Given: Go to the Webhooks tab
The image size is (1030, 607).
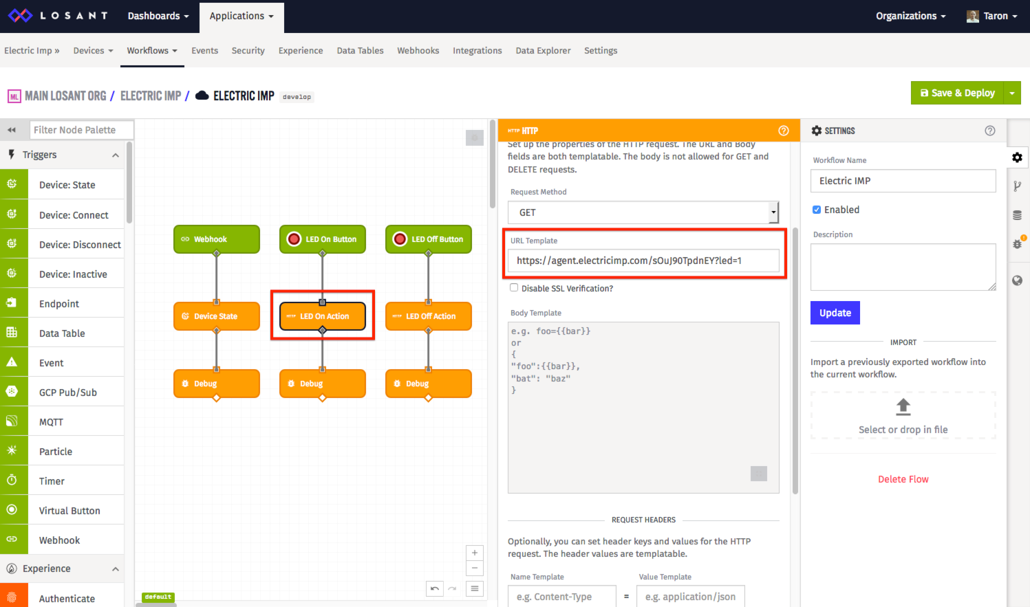Looking at the screenshot, I should [418, 50].
